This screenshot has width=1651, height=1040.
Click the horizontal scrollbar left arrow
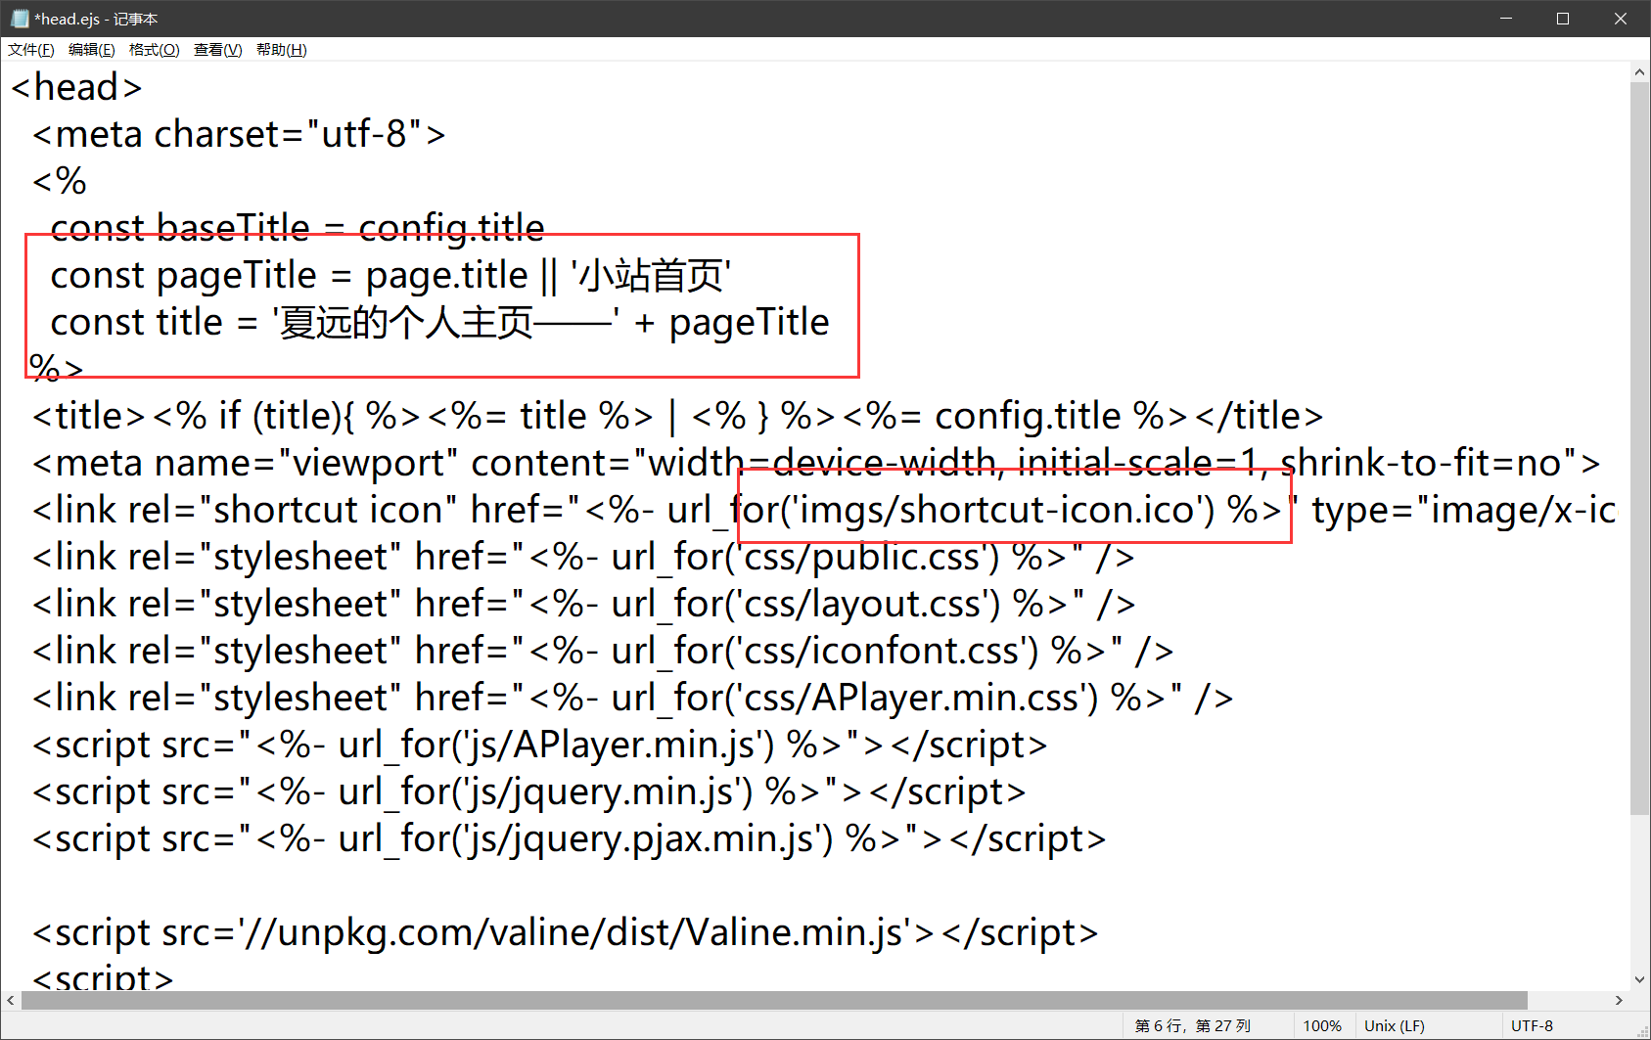click(x=11, y=1000)
